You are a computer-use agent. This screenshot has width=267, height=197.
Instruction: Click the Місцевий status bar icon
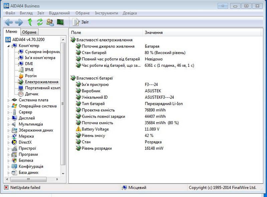(x=124, y=188)
